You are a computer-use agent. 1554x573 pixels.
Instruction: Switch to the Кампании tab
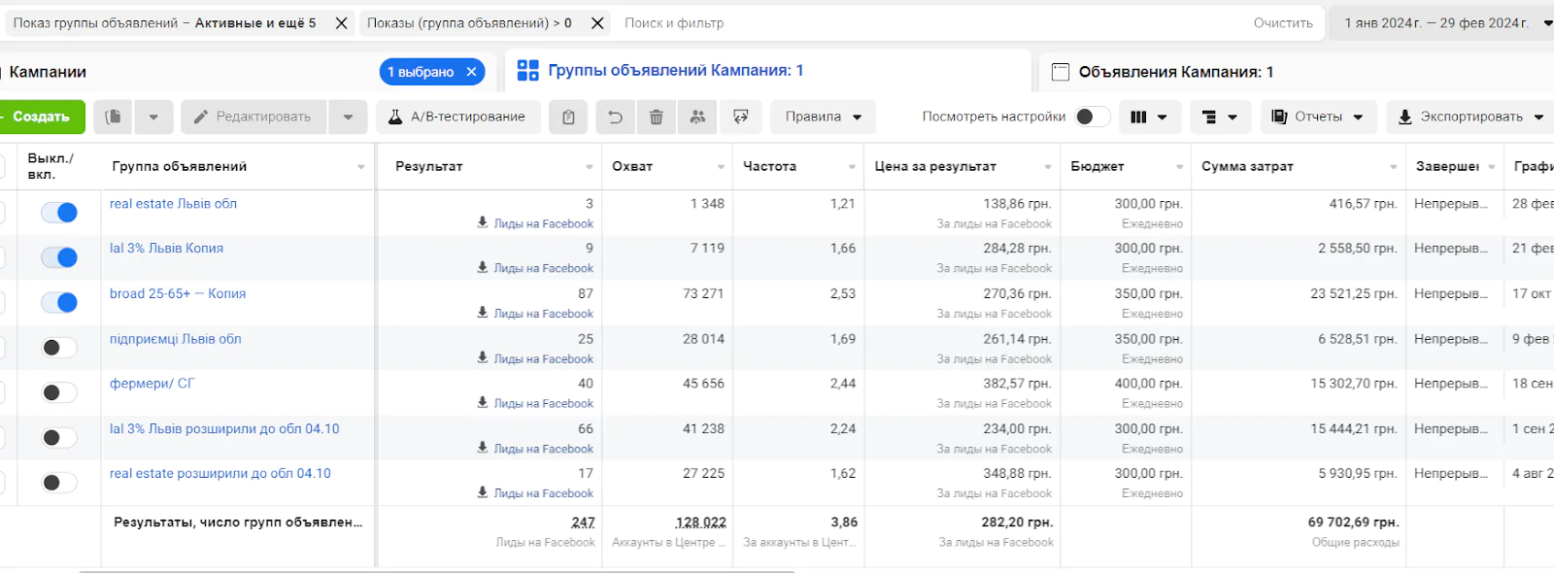(48, 72)
